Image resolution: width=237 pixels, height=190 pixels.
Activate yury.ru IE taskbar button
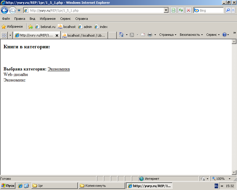(x=149, y=186)
